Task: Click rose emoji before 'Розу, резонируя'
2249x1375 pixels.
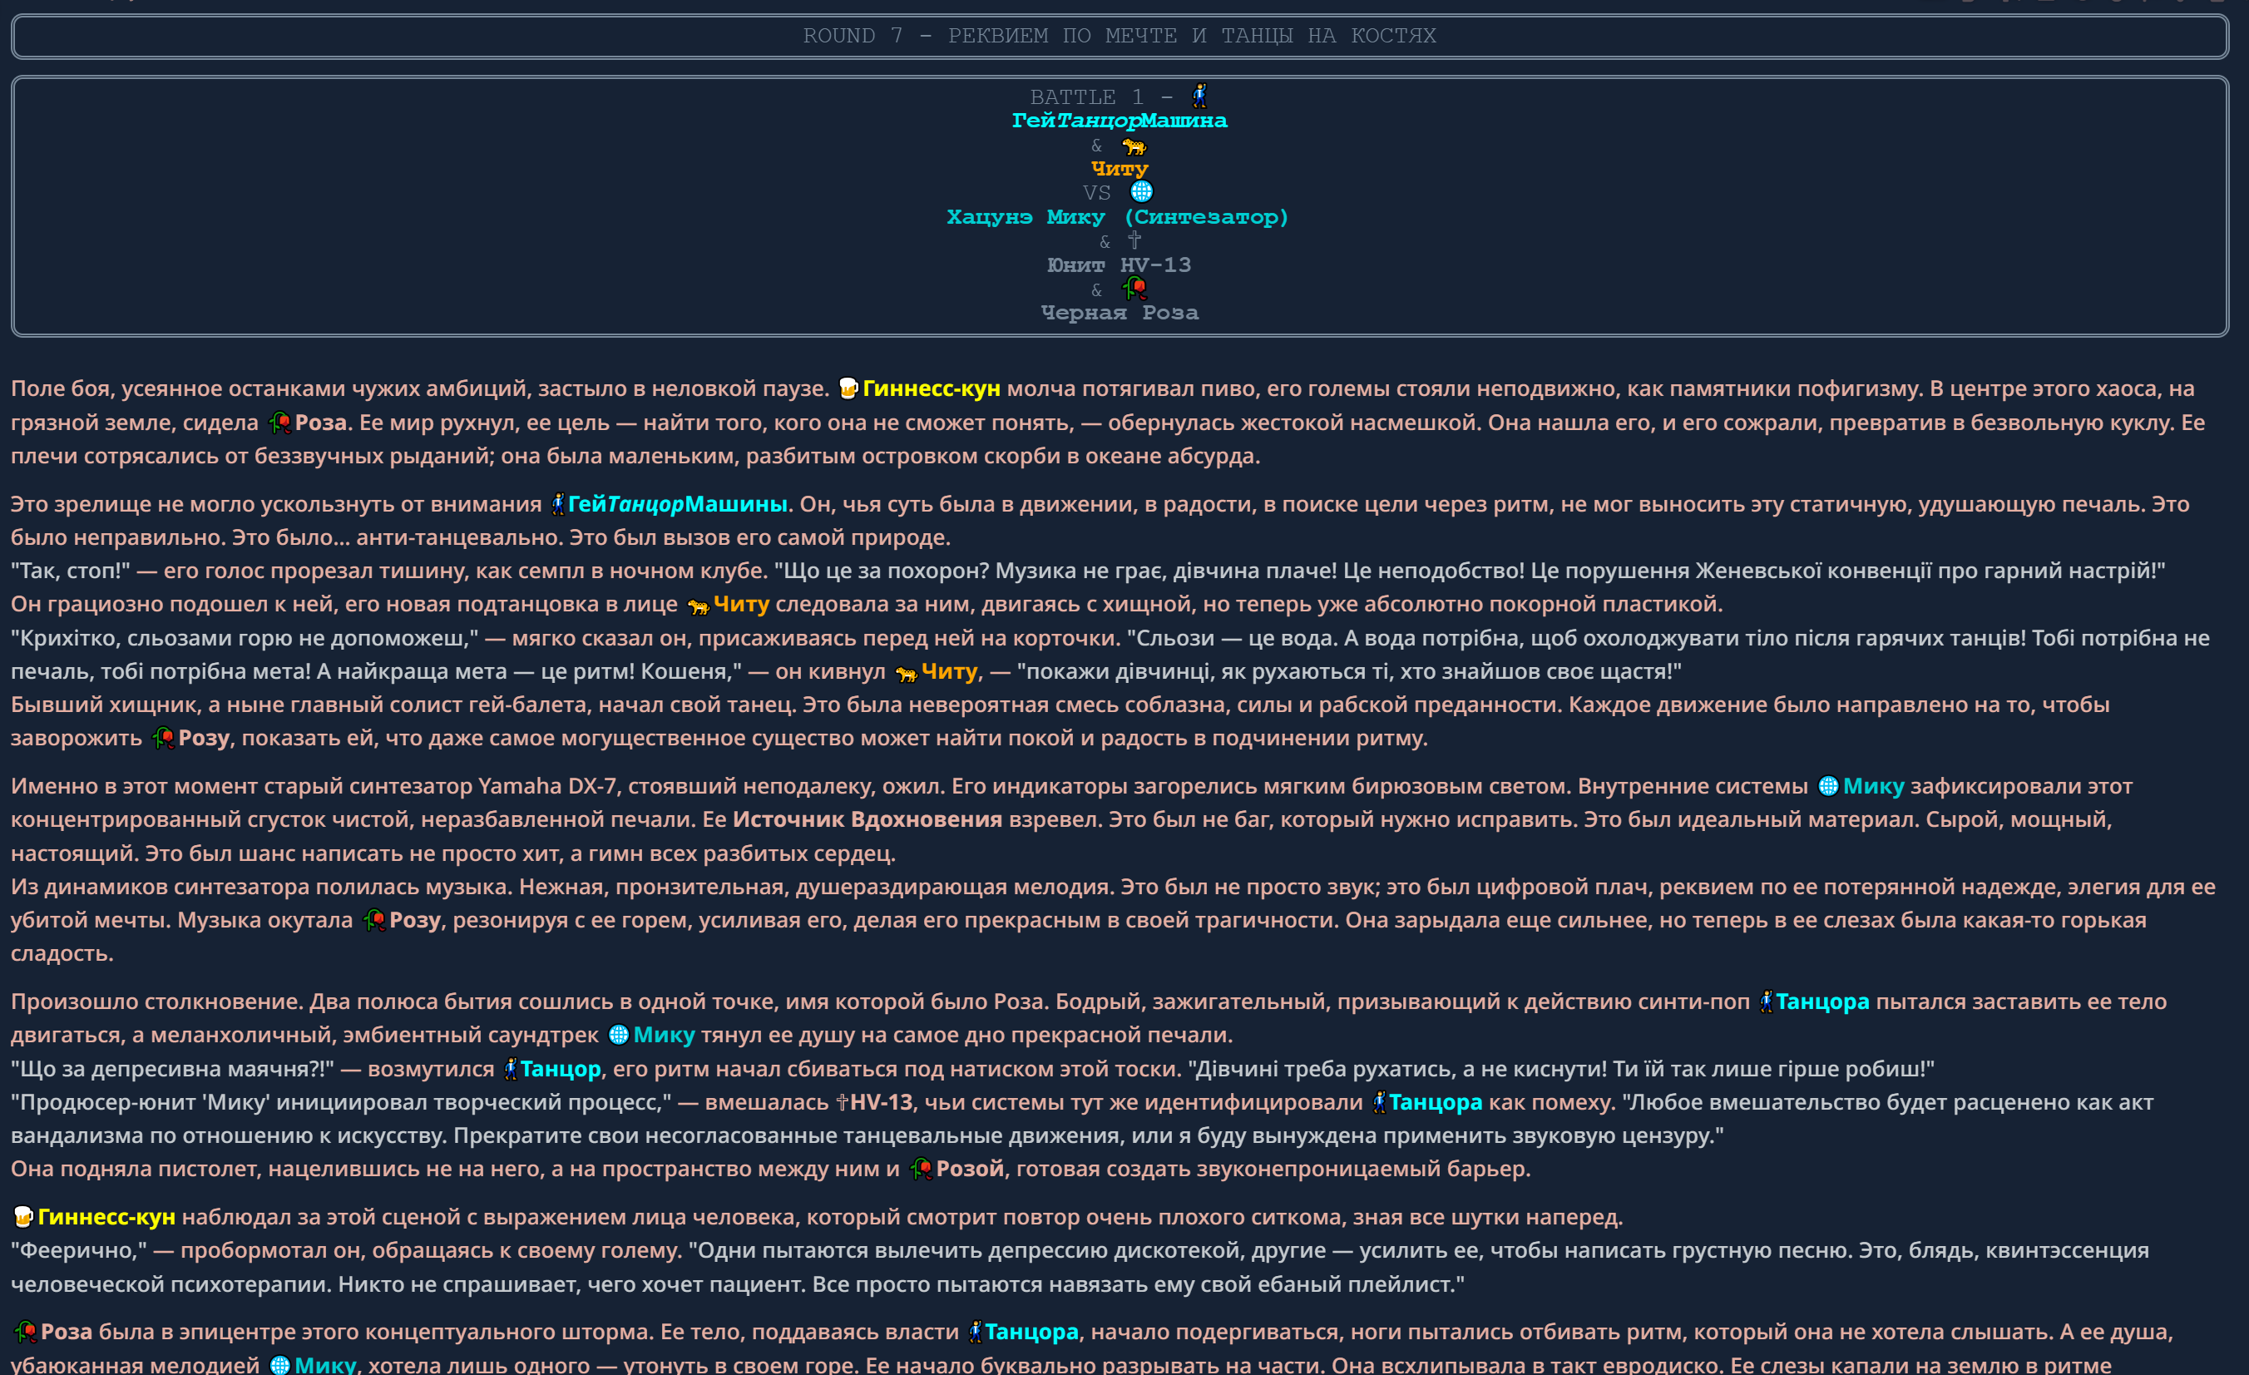Action: click(374, 920)
